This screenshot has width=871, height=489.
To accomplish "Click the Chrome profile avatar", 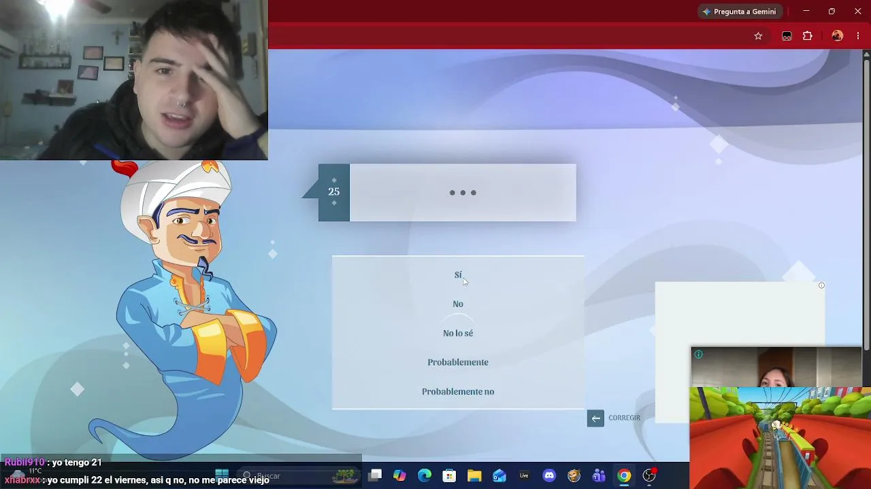I will [838, 36].
